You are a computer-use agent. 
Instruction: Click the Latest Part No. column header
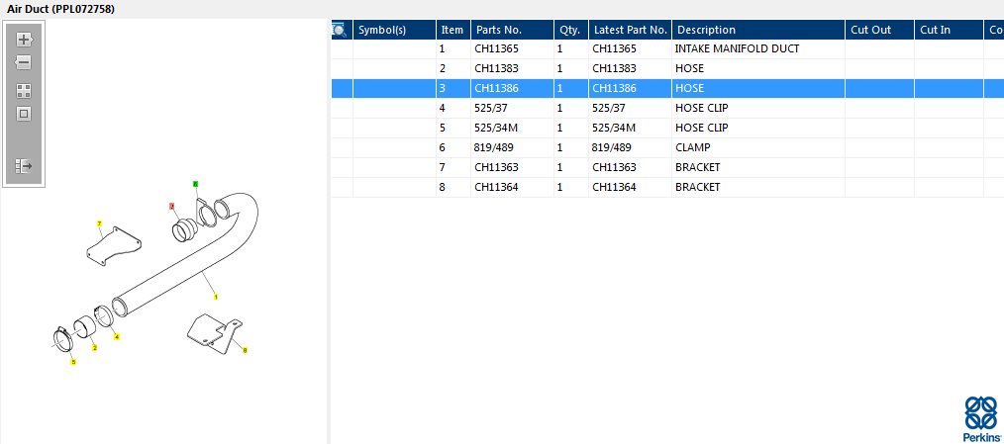[630, 30]
